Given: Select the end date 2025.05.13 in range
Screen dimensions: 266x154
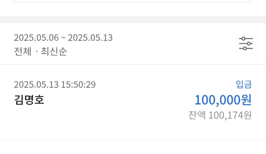Looking at the screenshot, I should 90,37.
